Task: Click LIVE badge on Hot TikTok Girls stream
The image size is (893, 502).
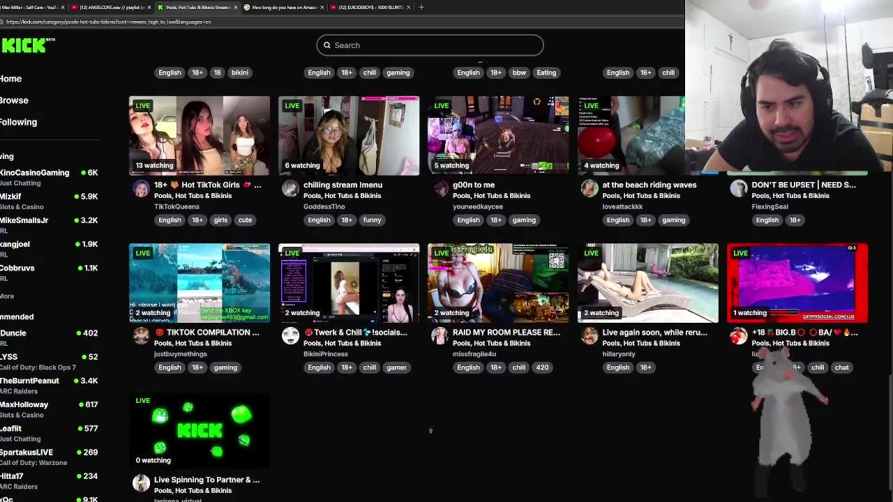Action: (x=143, y=106)
